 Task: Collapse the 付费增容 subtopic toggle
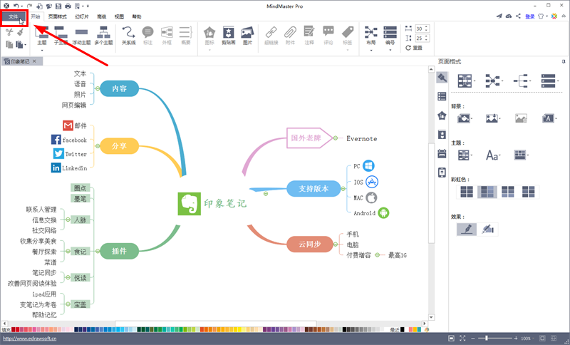click(378, 255)
